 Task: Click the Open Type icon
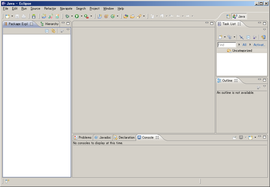126,16
